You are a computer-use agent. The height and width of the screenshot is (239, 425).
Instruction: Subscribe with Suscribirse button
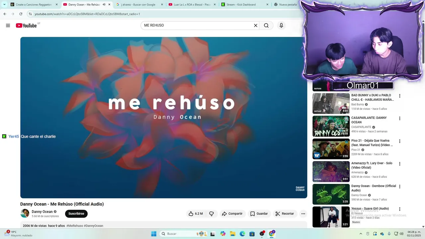(76, 214)
